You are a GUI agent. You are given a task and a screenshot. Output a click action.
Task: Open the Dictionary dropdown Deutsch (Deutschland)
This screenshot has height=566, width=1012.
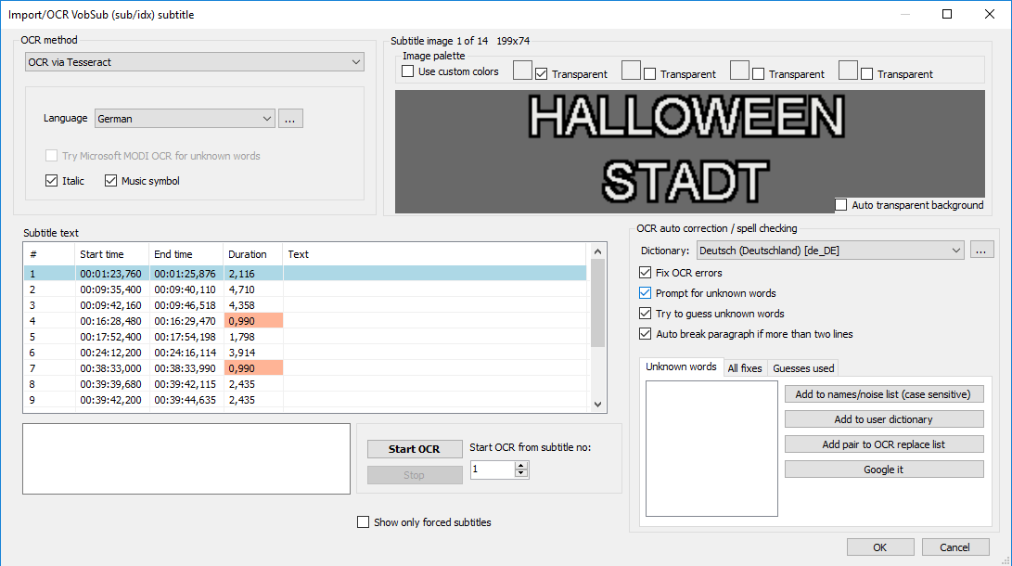[x=830, y=251]
